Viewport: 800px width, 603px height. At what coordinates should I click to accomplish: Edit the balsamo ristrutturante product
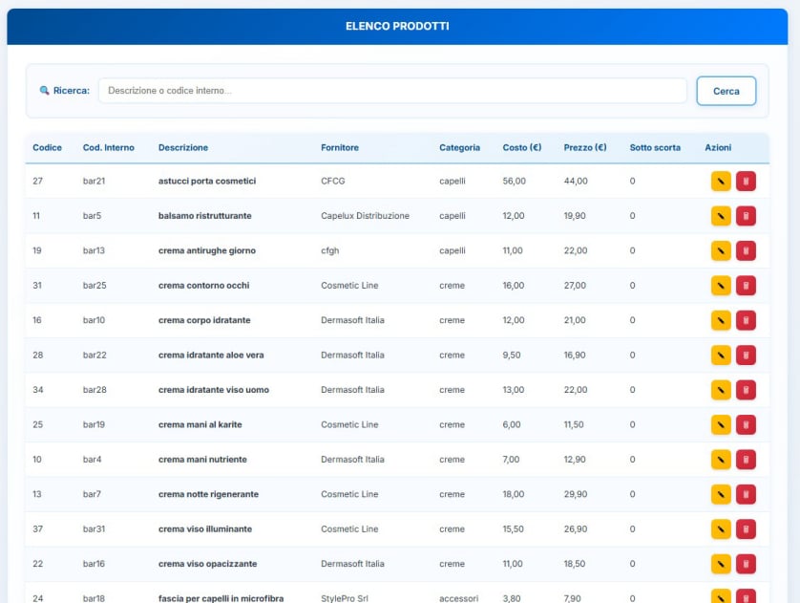pos(721,216)
